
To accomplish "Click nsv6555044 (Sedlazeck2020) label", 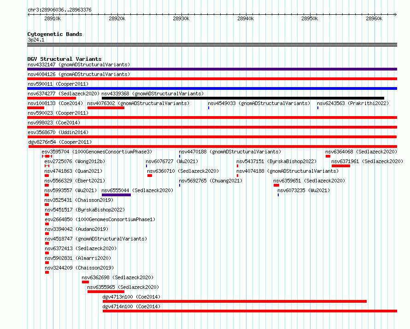I will click(x=137, y=190).
